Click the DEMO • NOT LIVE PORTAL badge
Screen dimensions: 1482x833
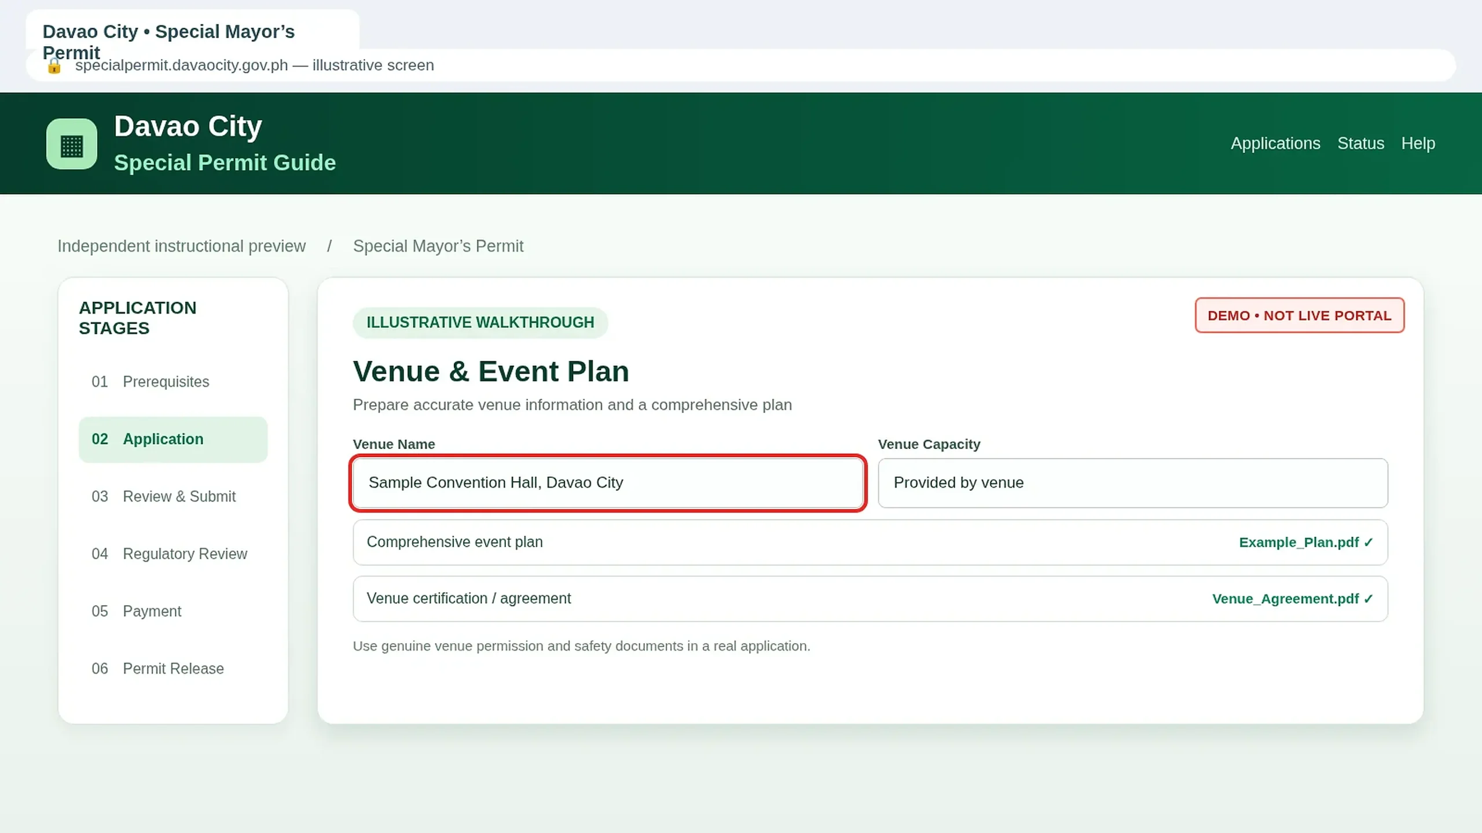[1300, 316]
